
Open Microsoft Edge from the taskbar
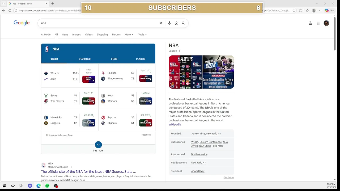point(39,186)
